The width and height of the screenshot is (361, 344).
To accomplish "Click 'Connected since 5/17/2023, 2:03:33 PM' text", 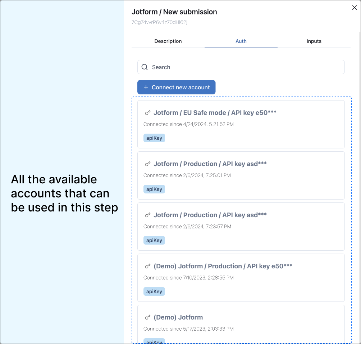I will coord(188,329).
